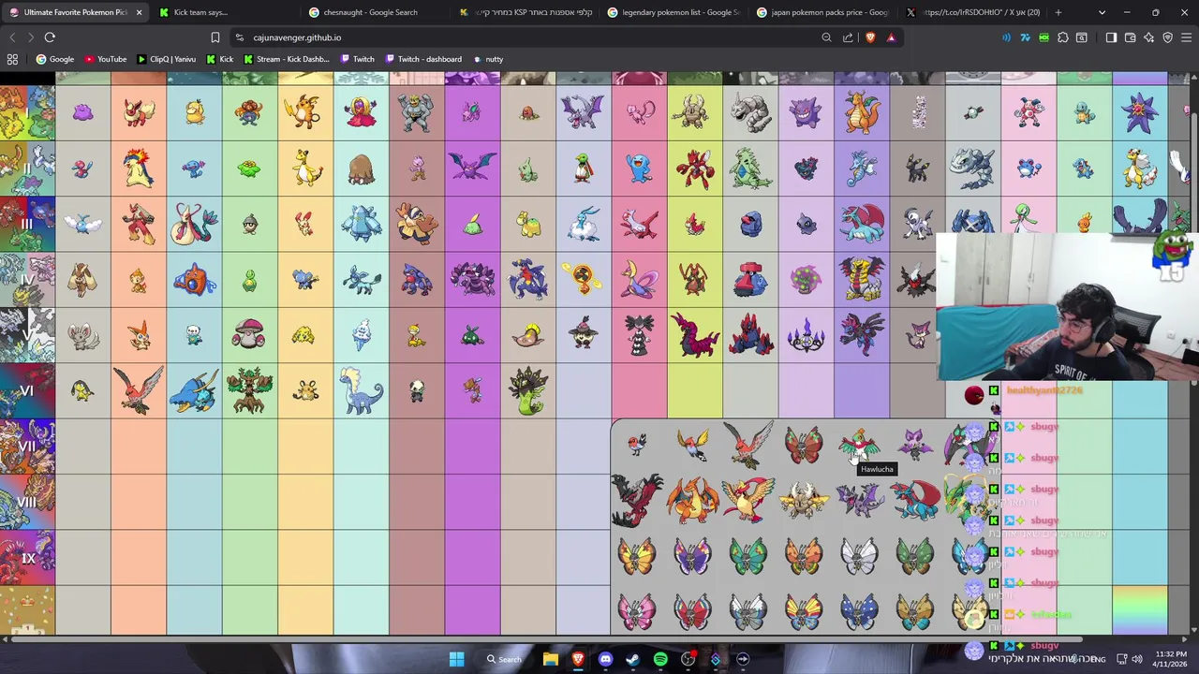Open the YouTube bookmark

pos(105,59)
